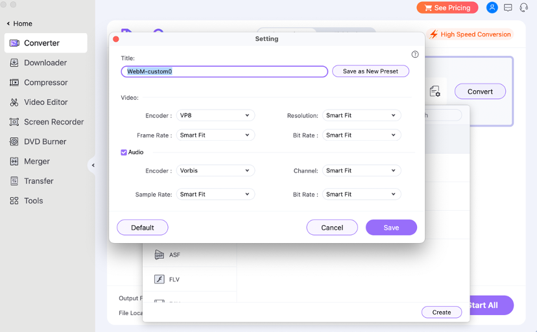Close the Setting dialog red button
The width and height of the screenshot is (537, 332).
point(116,39)
